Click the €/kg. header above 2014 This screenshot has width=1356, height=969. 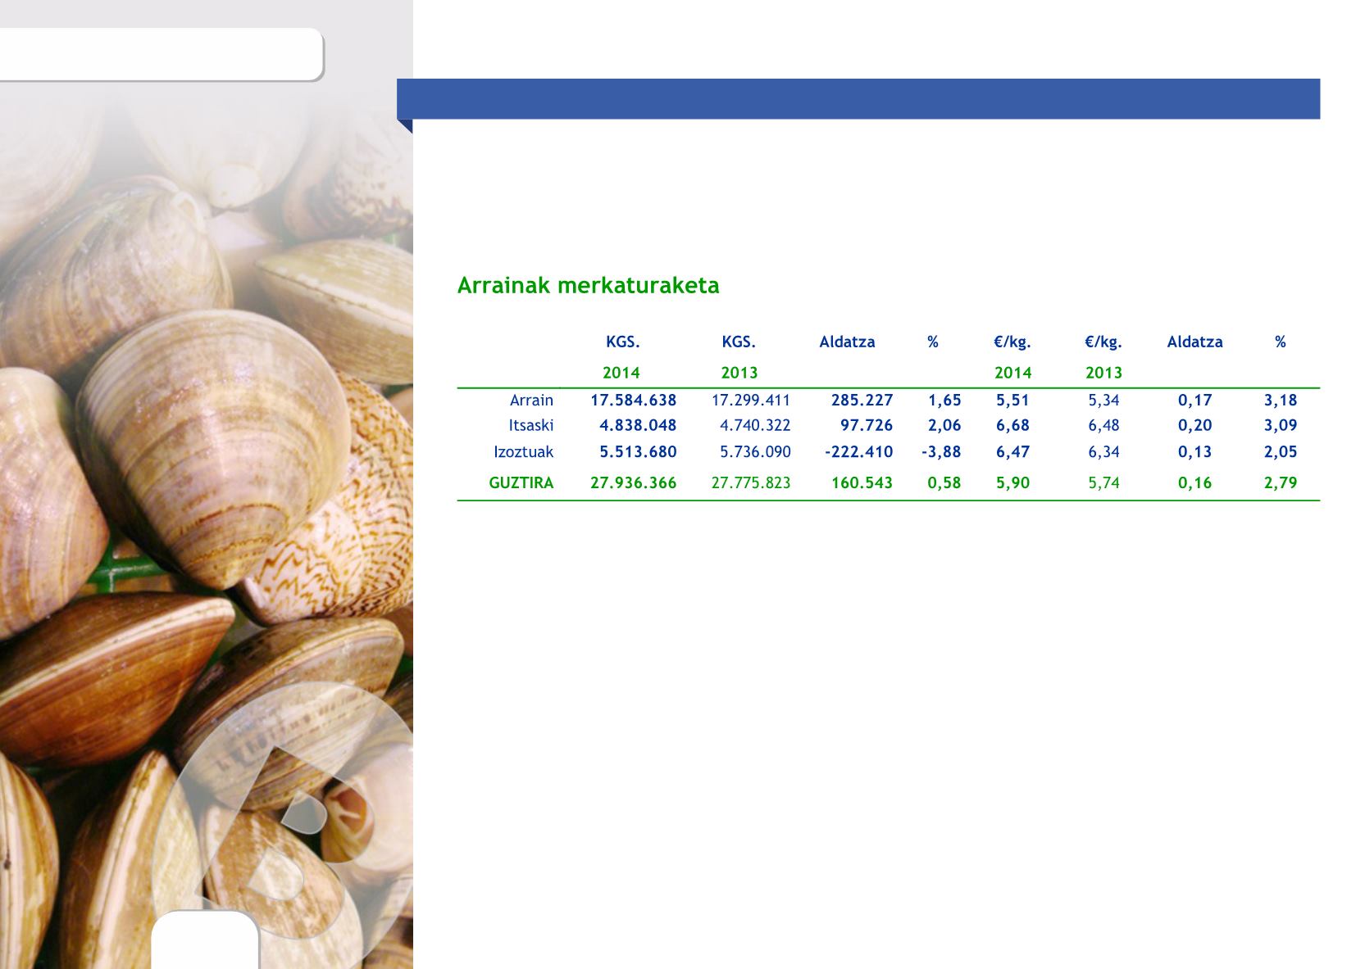pyautogui.click(x=1012, y=342)
